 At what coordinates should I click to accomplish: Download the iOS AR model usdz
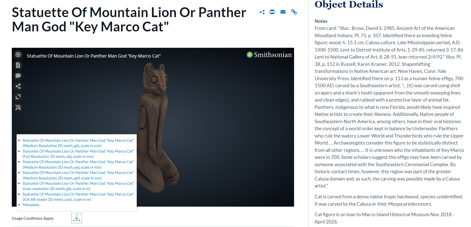click(x=78, y=197)
